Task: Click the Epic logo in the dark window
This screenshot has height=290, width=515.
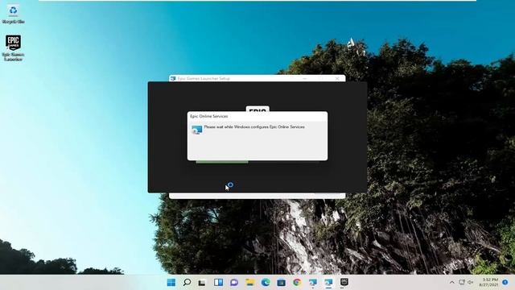Action: (x=257, y=110)
